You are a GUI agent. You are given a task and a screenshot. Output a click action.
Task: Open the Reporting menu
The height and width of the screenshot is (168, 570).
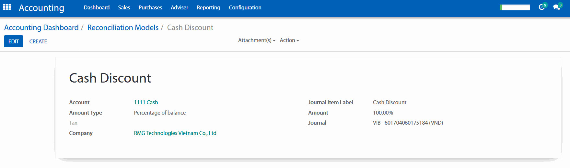tap(208, 7)
